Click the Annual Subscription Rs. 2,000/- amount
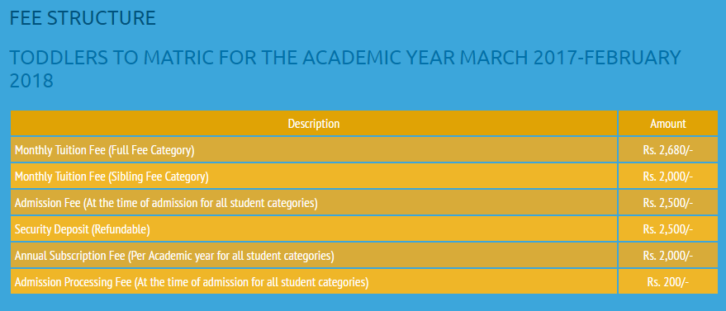 pyautogui.click(x=668, y=255)
